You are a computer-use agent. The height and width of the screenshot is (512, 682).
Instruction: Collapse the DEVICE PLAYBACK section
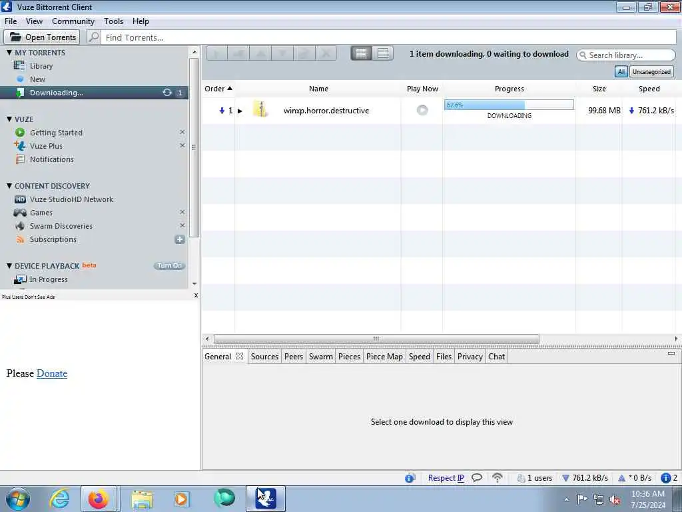9,265
